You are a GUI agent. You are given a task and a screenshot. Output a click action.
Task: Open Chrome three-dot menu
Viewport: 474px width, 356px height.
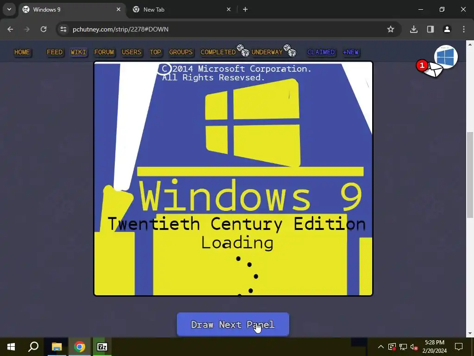point(464,29)
